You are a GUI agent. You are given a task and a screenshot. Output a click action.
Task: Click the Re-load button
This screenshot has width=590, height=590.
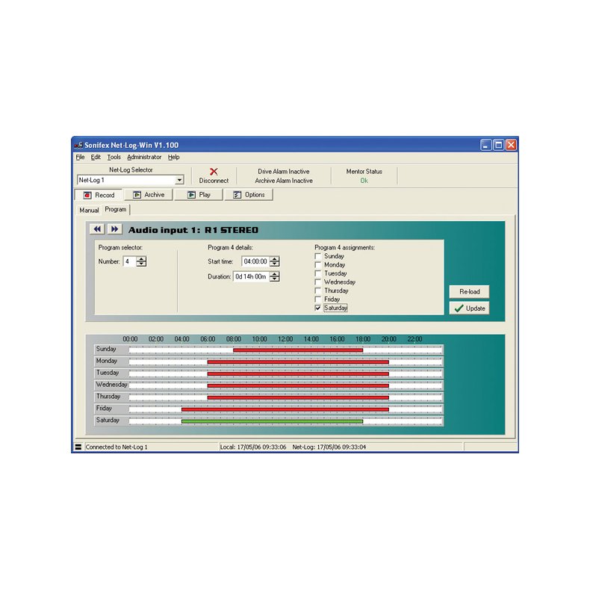pos(469,291)
